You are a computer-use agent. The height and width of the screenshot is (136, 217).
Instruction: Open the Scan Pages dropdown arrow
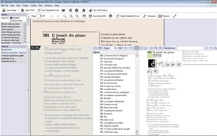[x=18, y=10]
